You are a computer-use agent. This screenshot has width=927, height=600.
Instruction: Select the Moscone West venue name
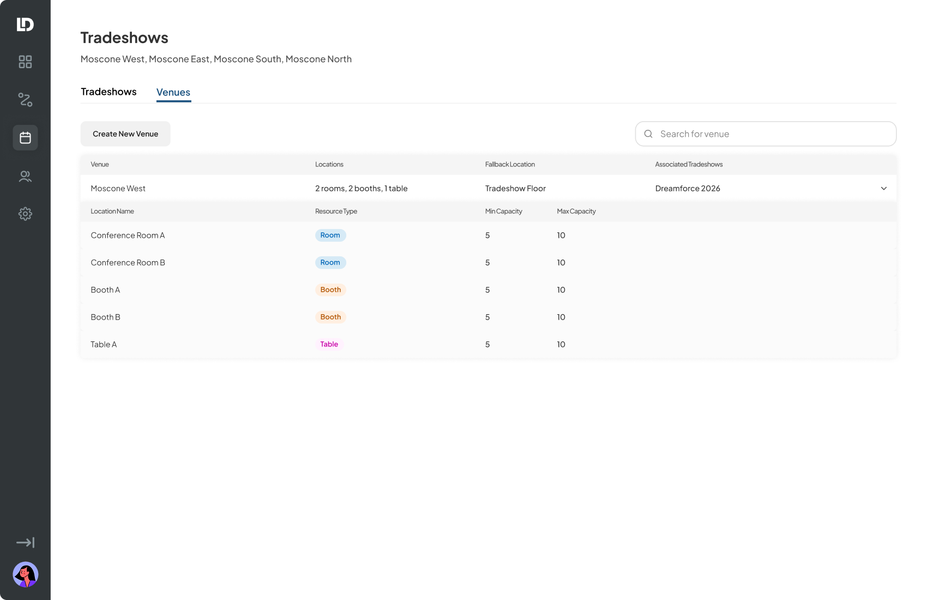coord(118,188)
